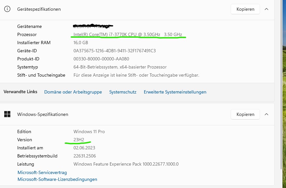This screenshot has height=188, width=286.
Task: Click the Version label
Action: pyautogui.click(x=24, y=140)
